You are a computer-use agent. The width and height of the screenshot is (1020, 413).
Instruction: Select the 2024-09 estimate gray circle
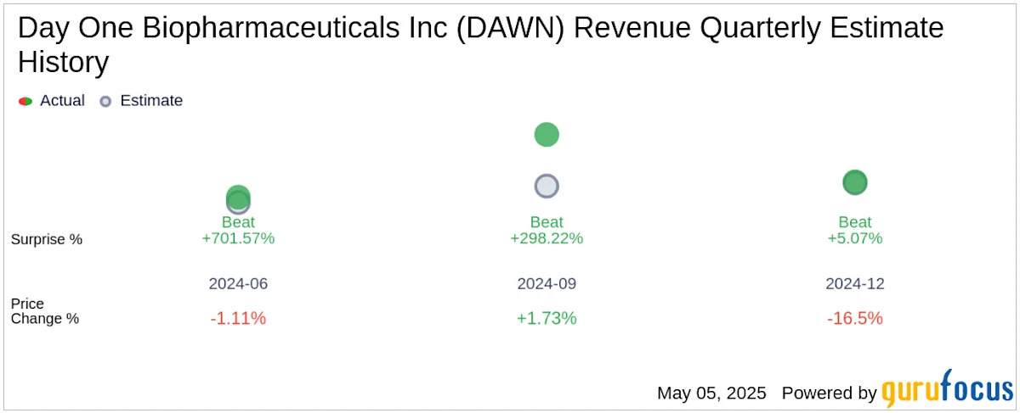tap(547, 187)
